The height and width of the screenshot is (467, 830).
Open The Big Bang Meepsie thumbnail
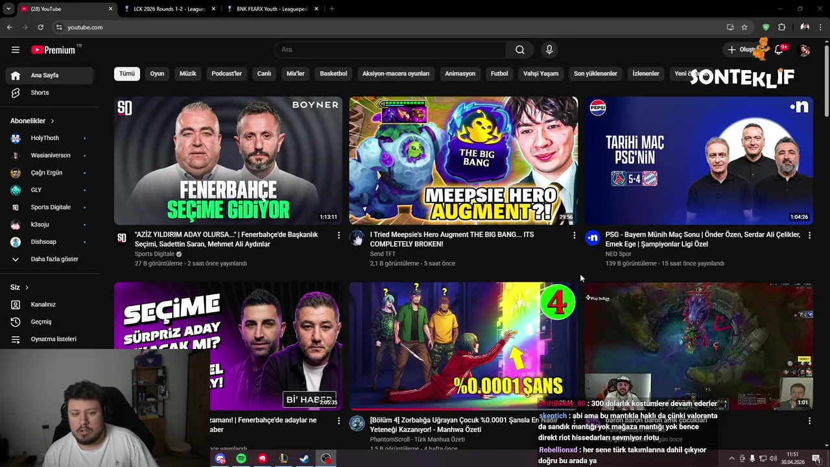[463, 161]
